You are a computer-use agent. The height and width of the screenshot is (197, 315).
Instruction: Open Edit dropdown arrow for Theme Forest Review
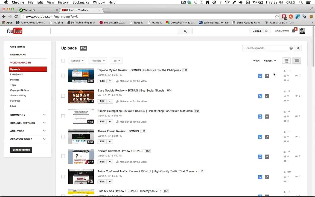tap(110, 141)
